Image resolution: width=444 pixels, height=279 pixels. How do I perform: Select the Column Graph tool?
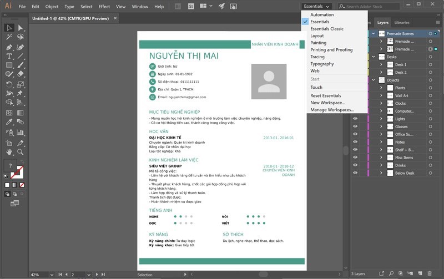coord(20,132)
